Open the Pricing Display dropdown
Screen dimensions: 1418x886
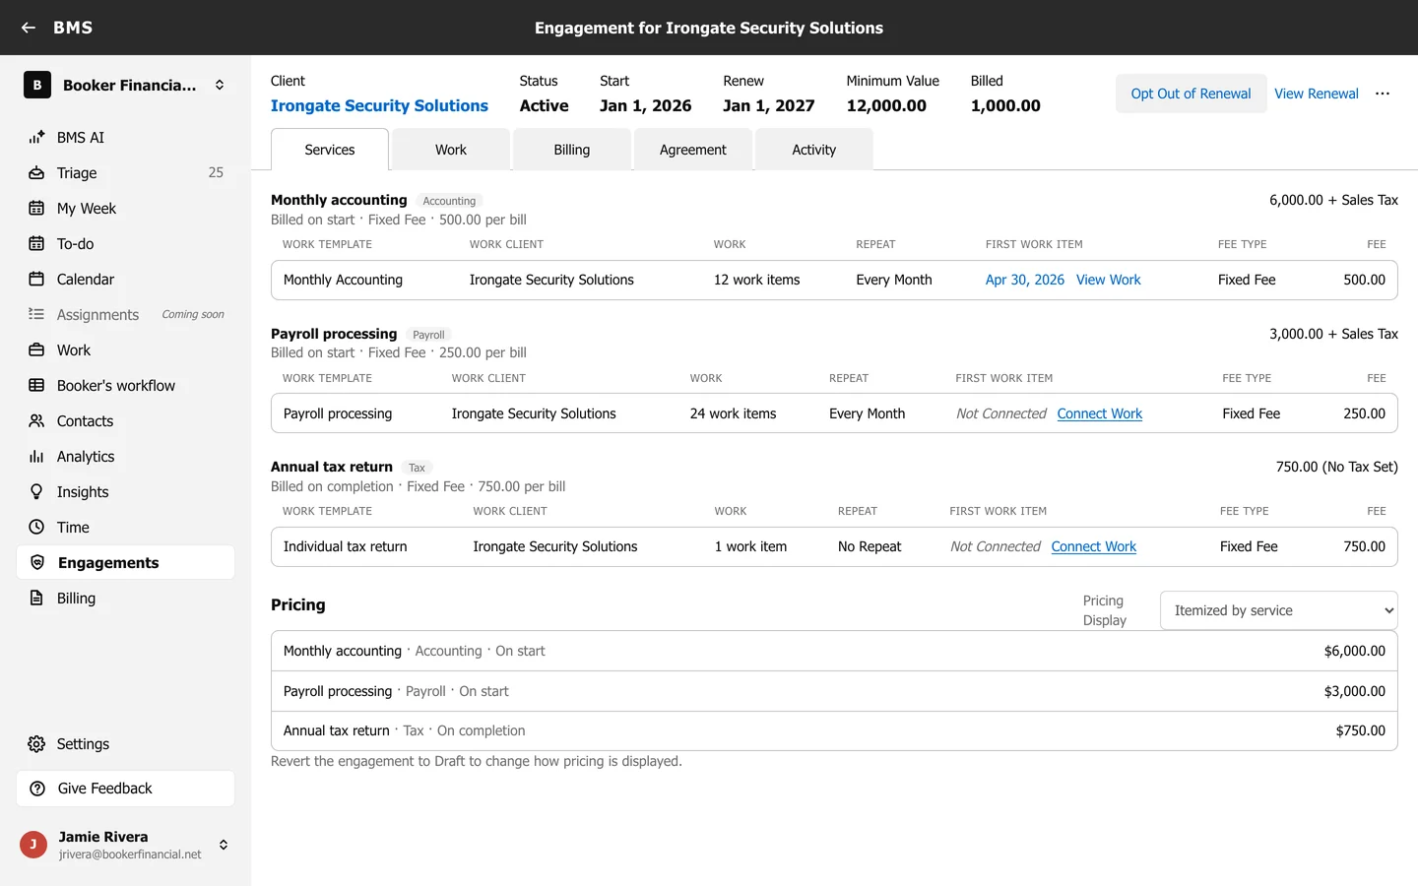click(x=1278, y=610)
